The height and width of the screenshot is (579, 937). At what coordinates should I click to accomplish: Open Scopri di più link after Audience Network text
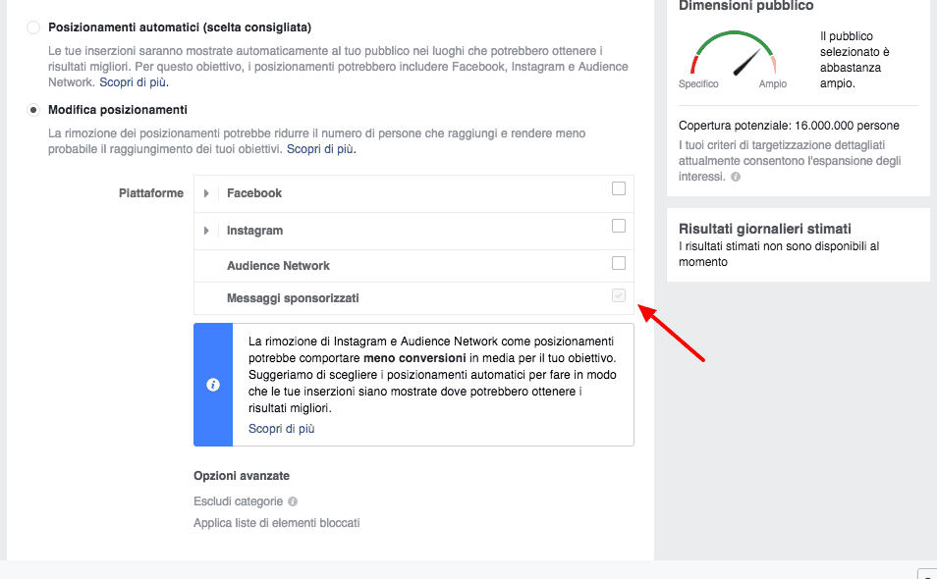[x=133, y=82]
